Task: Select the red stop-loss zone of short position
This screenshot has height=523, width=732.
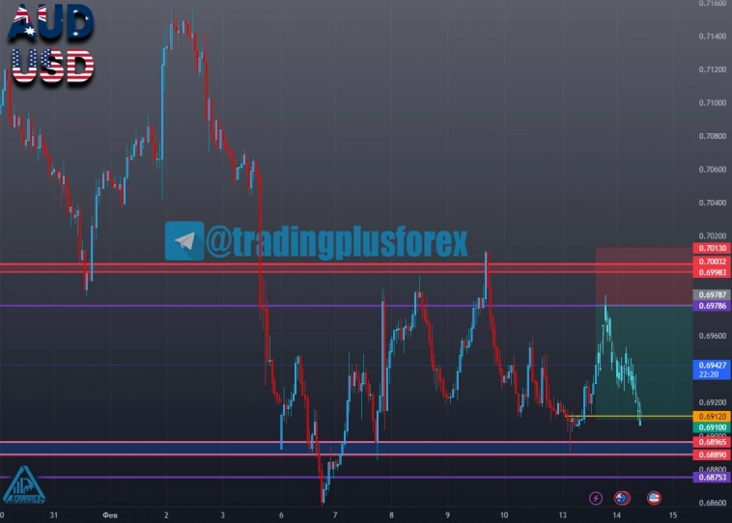Action: point(644,277)
